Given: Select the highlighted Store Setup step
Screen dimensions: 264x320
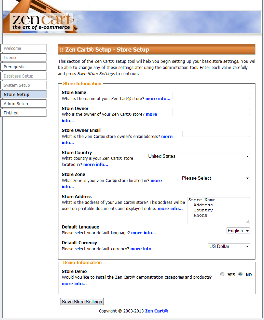Looking at the screenshot, I should 24,95.
